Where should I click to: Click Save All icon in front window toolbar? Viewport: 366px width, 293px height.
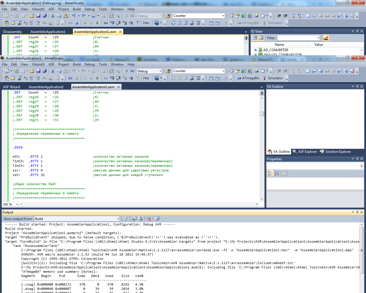45,71
